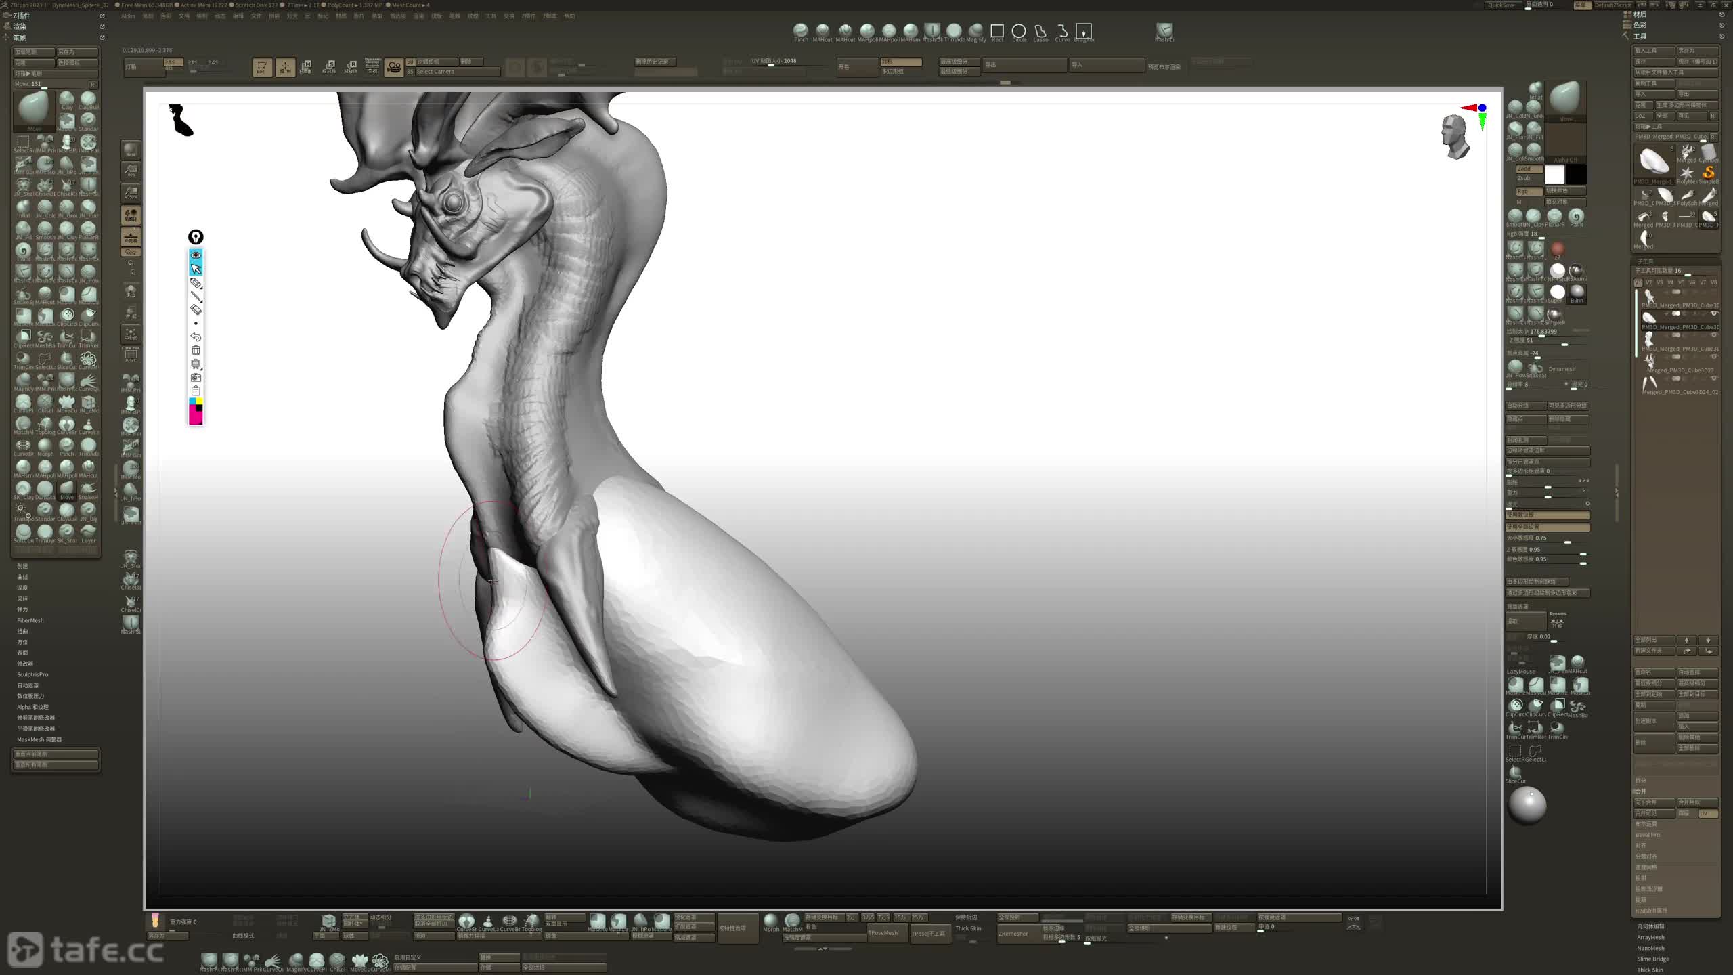Viewport: 1733px width, 975px height.
Task: Open the Alpha menu in menu bar
Action: click(x=129, y=16)
